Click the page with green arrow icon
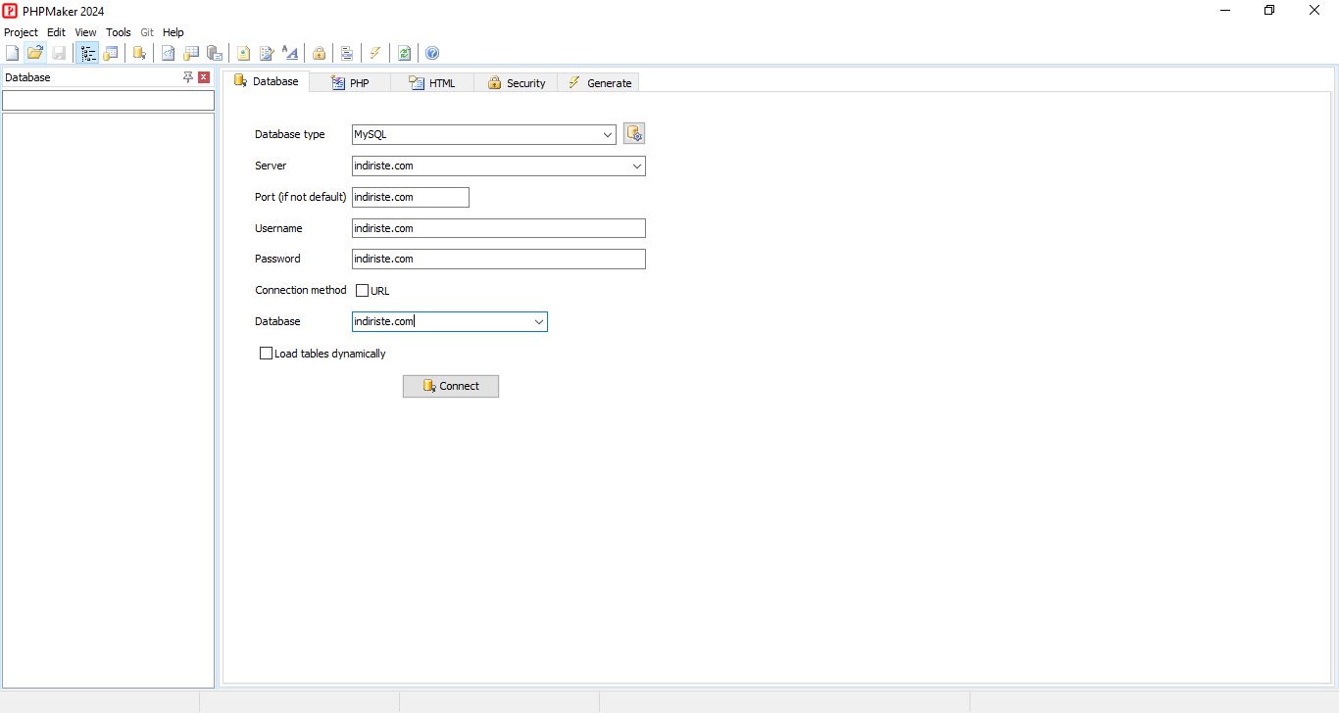This screenshot has width=1339, height=713. point(243,53)
